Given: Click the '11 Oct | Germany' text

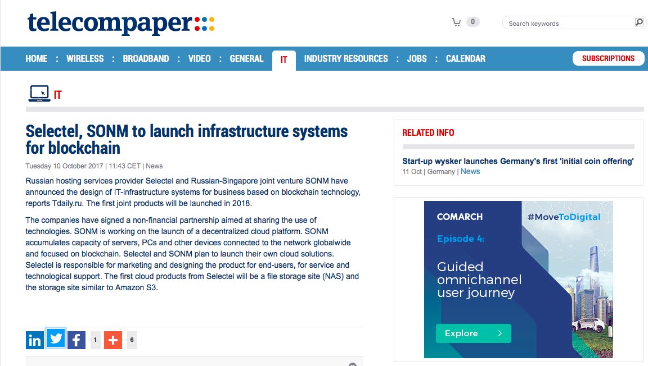Looking at the screenshot, I should (x=429, y=172).
